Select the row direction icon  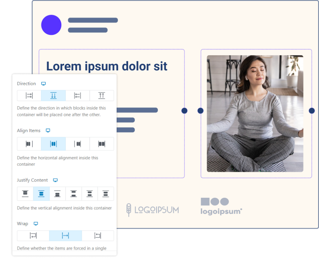tap(29, 95)
